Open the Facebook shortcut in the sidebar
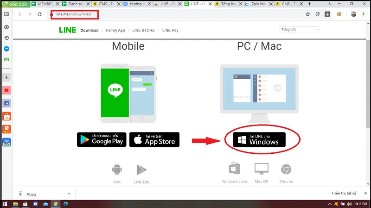This screenshot has height=208, width=371. pos(6,103)
